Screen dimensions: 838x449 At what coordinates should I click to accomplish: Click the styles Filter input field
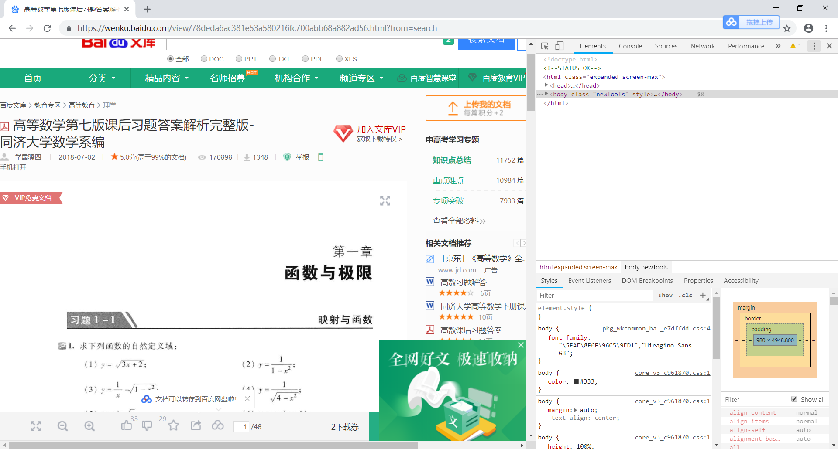tap(594, 295)
